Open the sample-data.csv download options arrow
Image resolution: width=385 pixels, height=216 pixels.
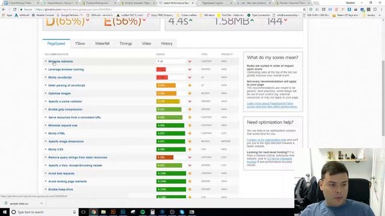(x=42, y=203)
